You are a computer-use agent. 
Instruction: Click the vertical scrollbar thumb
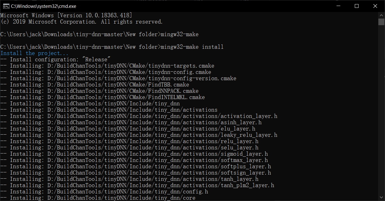[382, 22]
